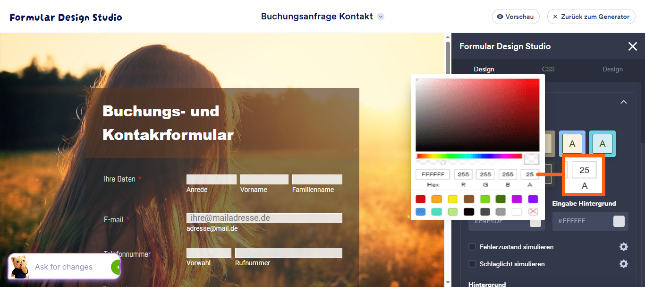This screenshot has height=287, width=645.
Task: Switch to the CSS tab
Action: click(548, 69)
